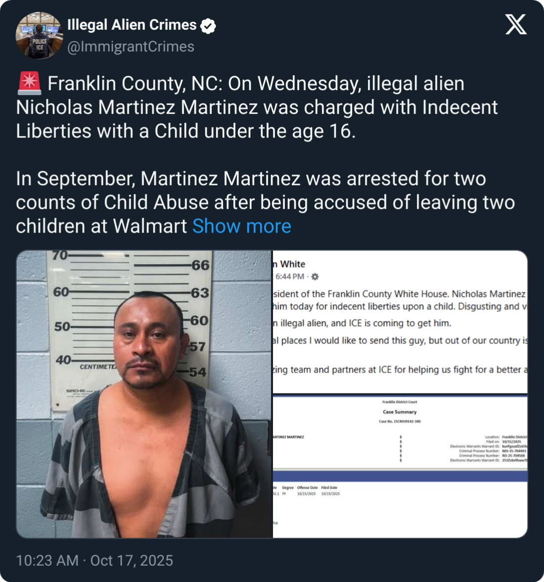This screenshot has height=582, width=544.
Task: Click the red siren emoji in tweet
Action: pyautogui.click(x=29, y=83)
